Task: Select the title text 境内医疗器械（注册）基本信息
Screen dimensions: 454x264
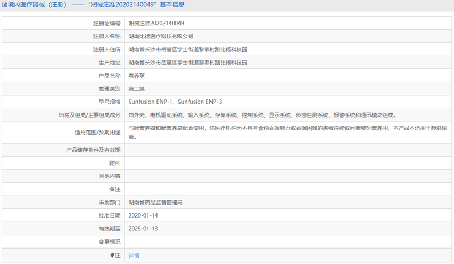Action: 96,5
